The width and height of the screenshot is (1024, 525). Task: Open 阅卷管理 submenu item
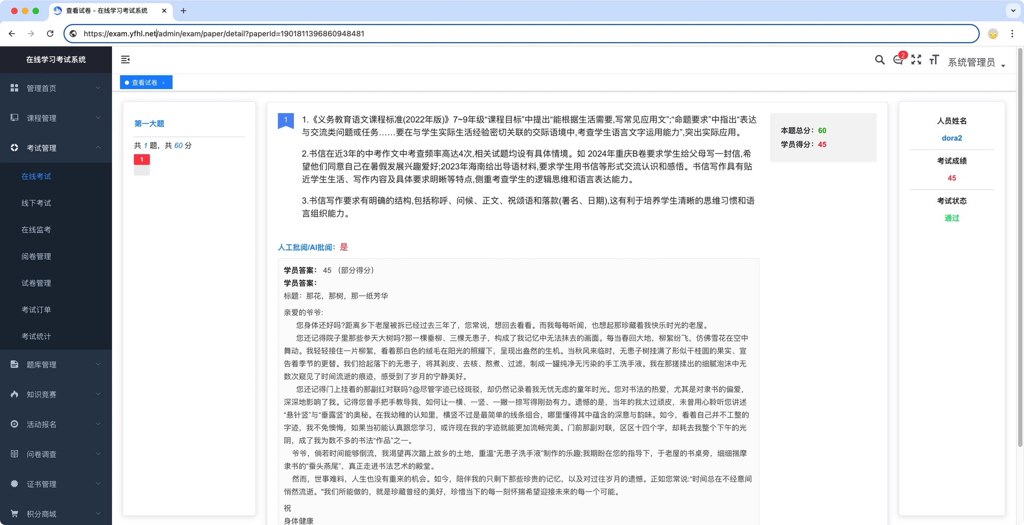56,257
